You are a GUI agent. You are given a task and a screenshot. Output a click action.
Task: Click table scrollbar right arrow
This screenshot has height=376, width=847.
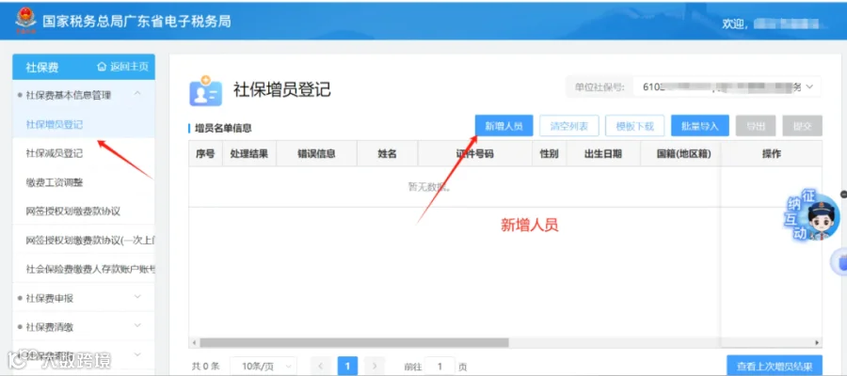[x=817, y=342]
